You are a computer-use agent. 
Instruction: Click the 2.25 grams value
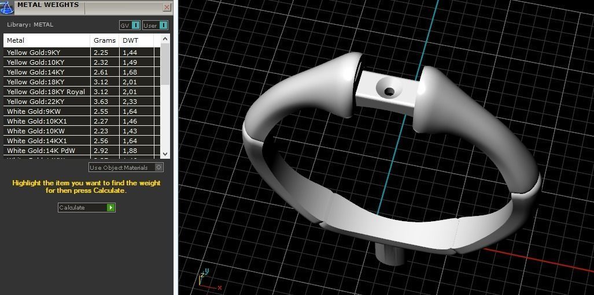pos(101,53)
